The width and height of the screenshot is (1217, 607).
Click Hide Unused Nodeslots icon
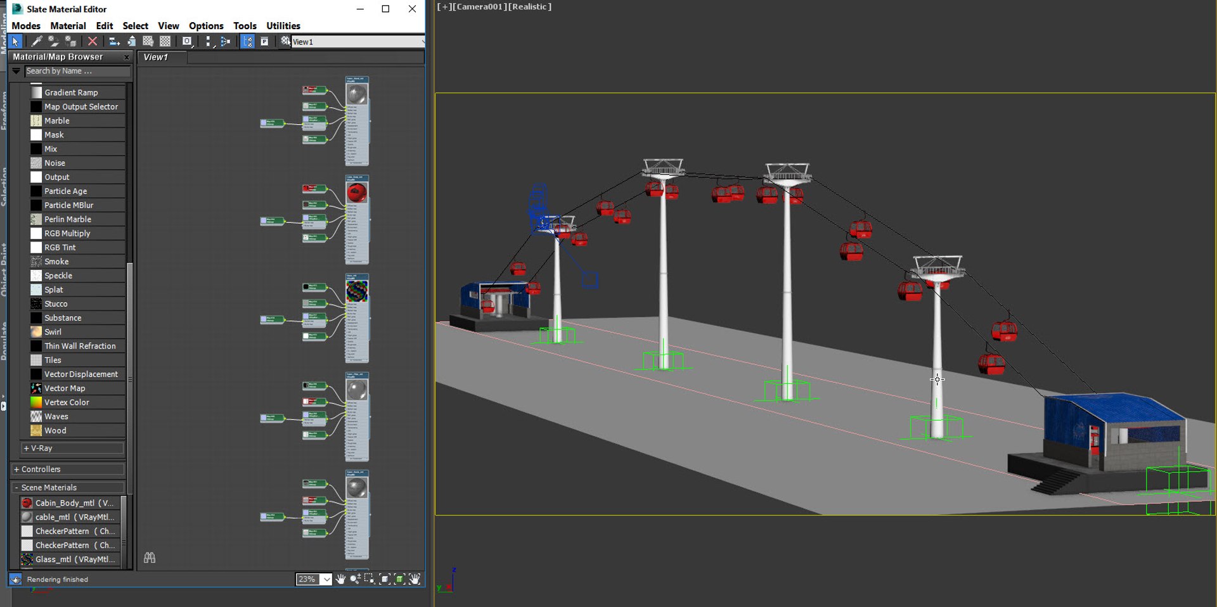click(x=132, y=41)
